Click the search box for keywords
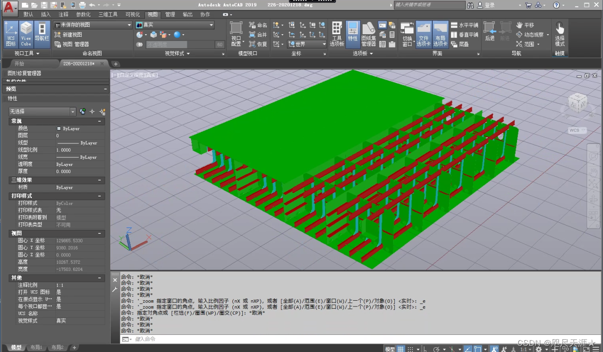The image size is (603, 352). coord(430,5)
